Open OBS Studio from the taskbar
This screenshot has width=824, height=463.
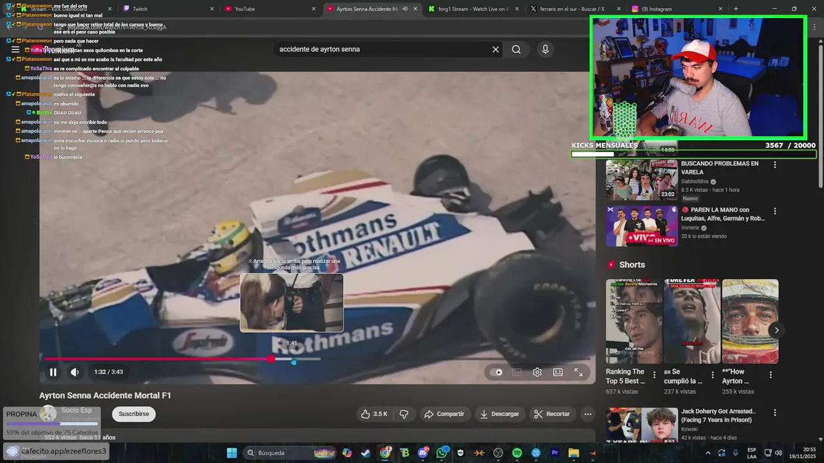click(498, 453)
